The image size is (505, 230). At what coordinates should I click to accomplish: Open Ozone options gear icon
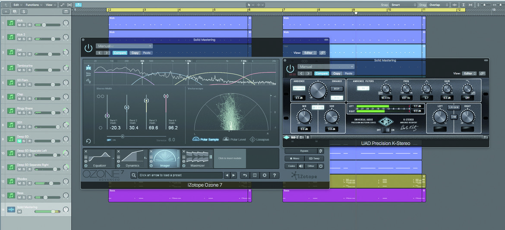point(265,175)
